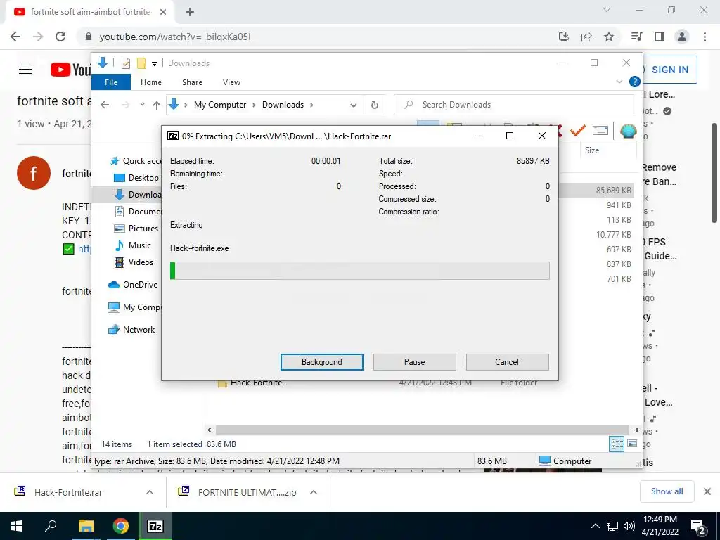Open Explorer help question mark
The height and width of the screenshot is (540, 720).
point(635,82)
